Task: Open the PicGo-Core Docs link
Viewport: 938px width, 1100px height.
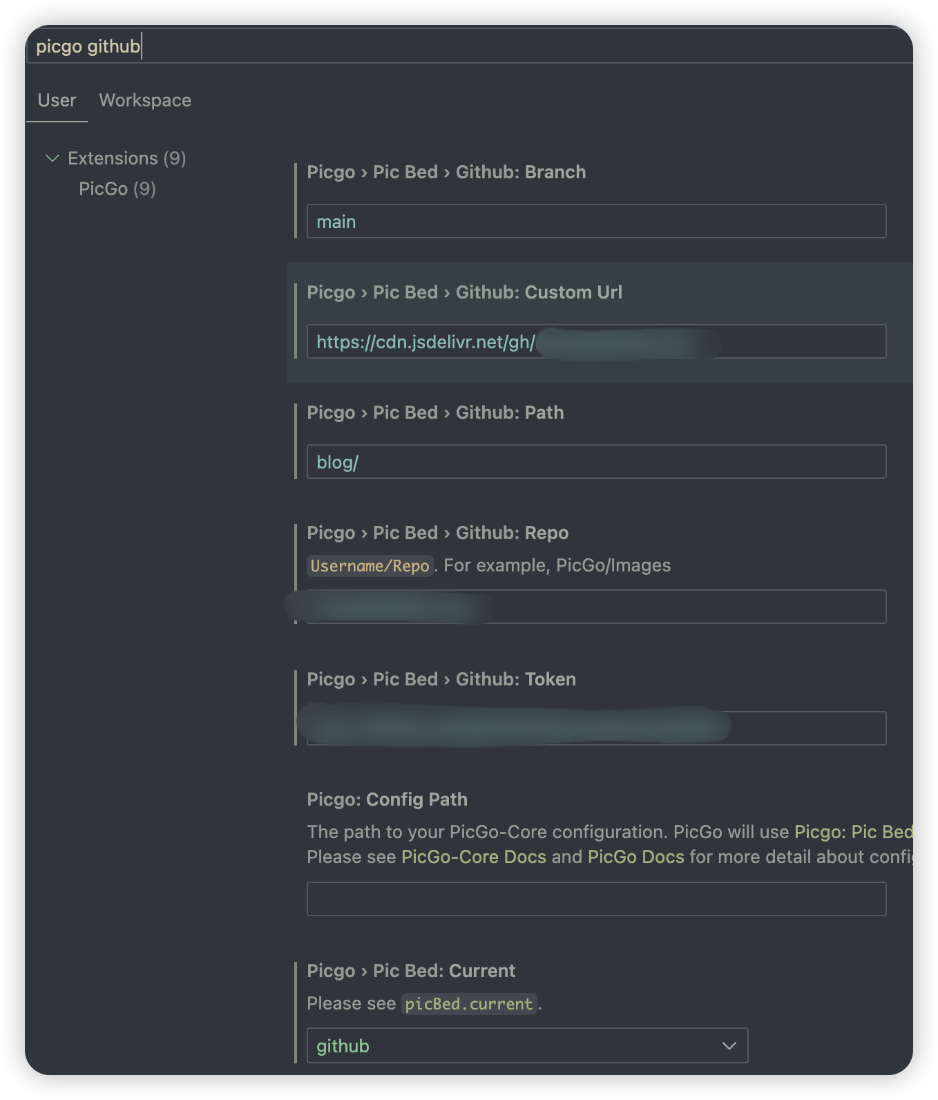Action: (474, 856)
